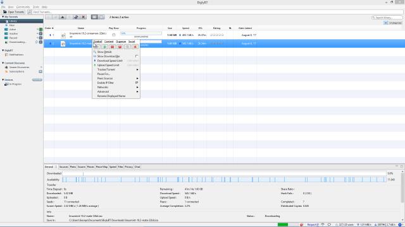Sort by the Order column header
Image resolution: width=405 pixels, height=227 pixels.
coord(49,28)
